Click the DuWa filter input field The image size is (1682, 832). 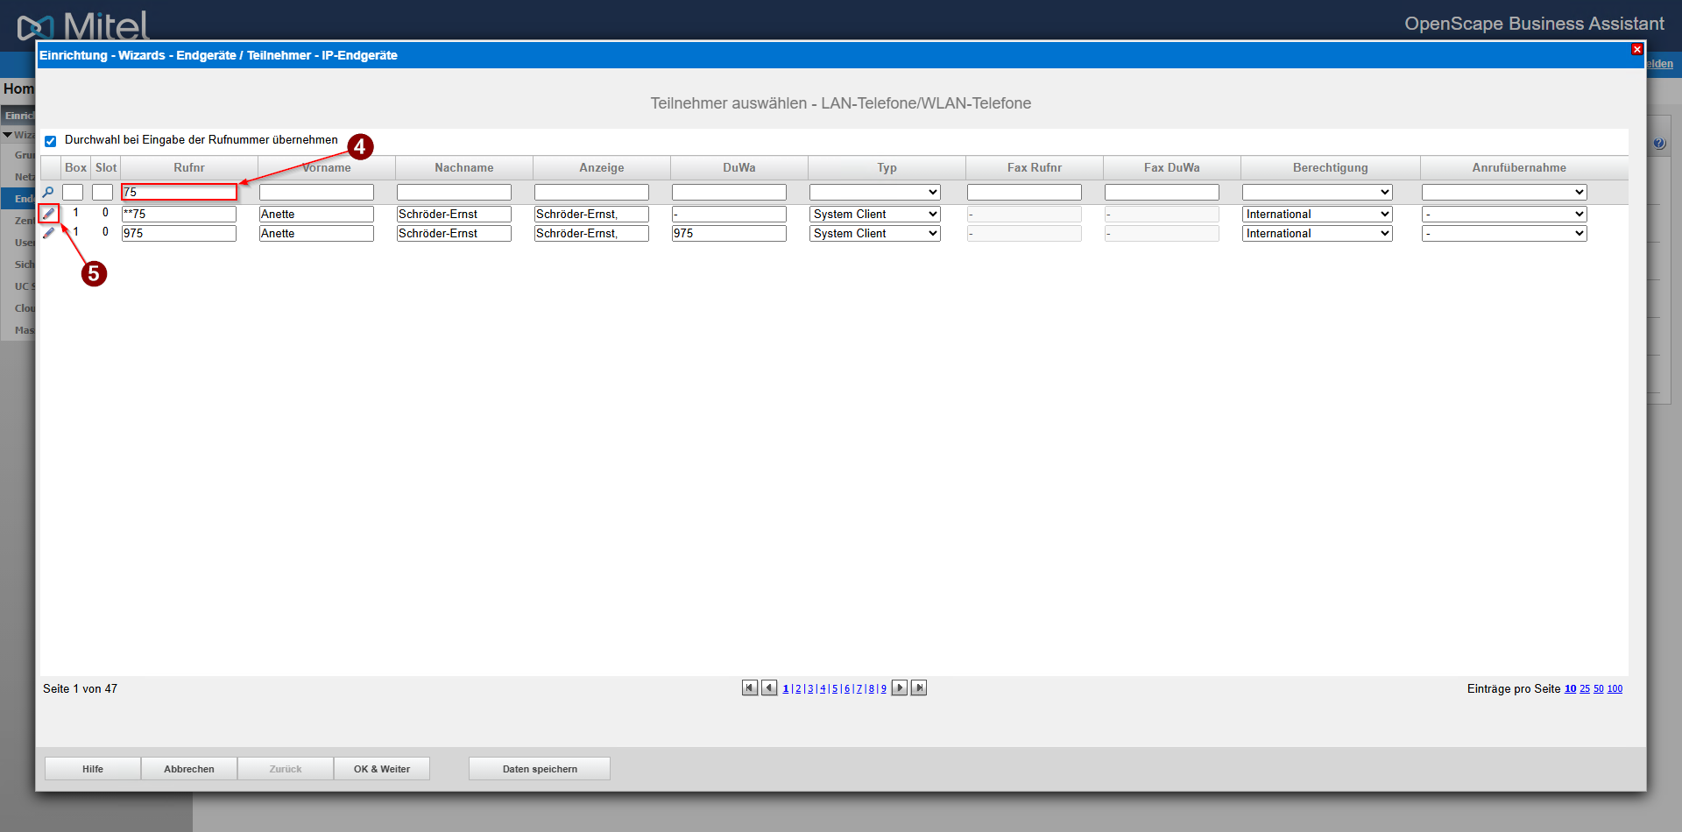(729, 192)
